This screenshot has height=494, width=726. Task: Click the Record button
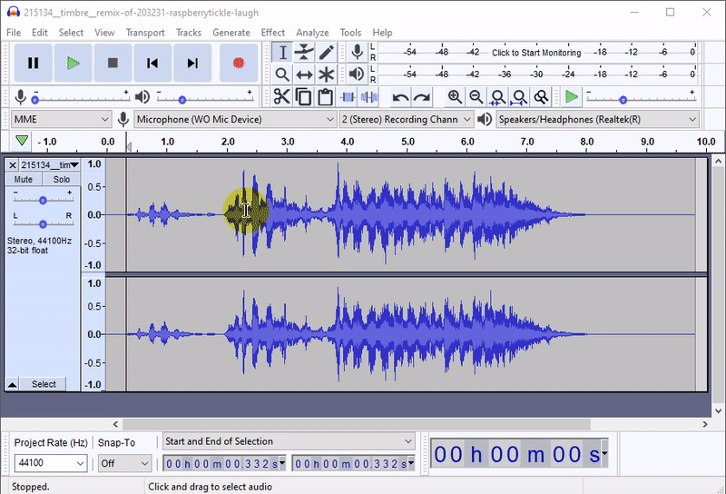tap(239, 63)
